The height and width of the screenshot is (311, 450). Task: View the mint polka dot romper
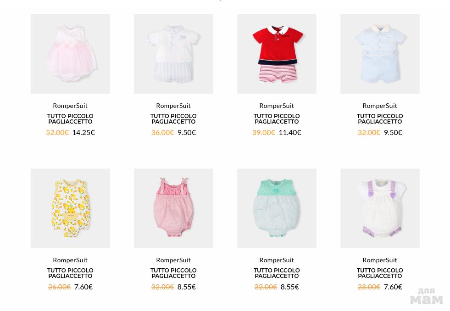click(277, 208)
